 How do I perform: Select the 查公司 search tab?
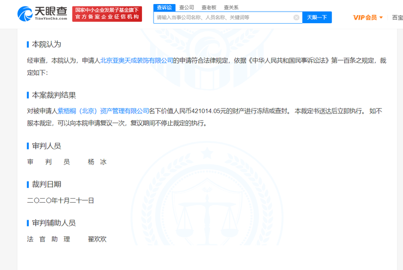click(186, 8)
